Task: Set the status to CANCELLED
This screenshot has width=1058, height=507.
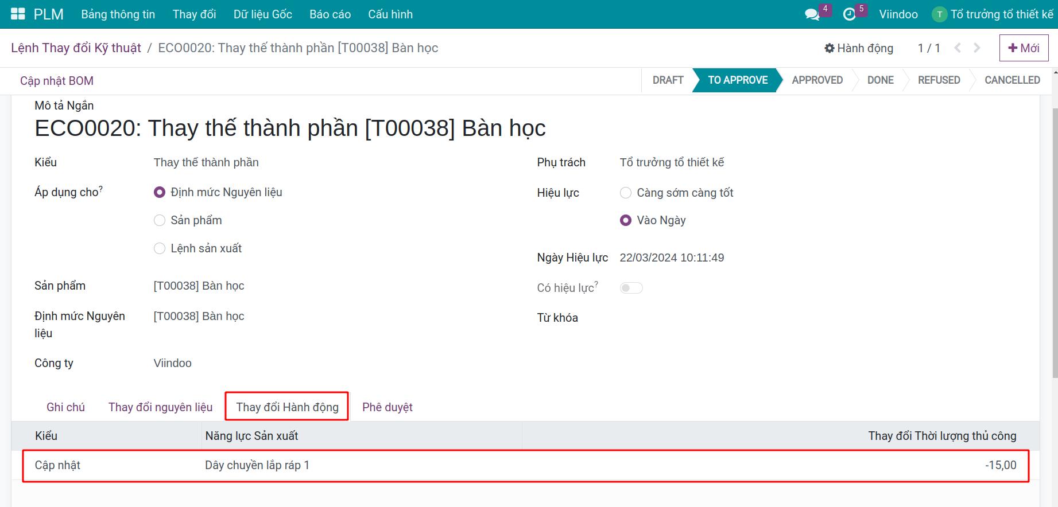Action: pos(1013,80)
